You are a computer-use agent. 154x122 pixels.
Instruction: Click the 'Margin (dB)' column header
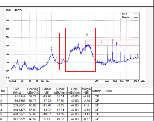[x=86, y=91]
